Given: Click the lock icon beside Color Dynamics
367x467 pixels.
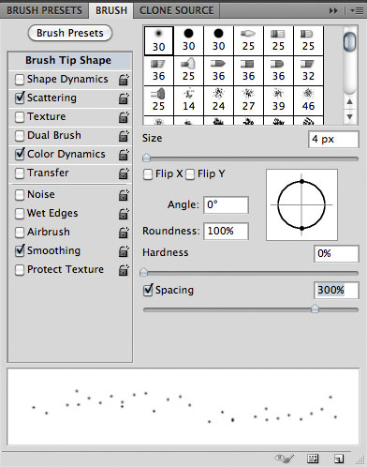Looking at the screenshot, I should pyautogui.click(x=124, y=155).
